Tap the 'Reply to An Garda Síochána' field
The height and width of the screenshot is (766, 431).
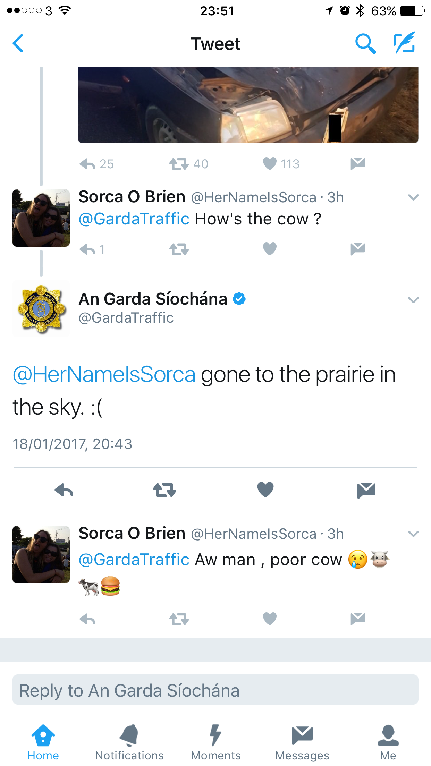coord(215,690)
